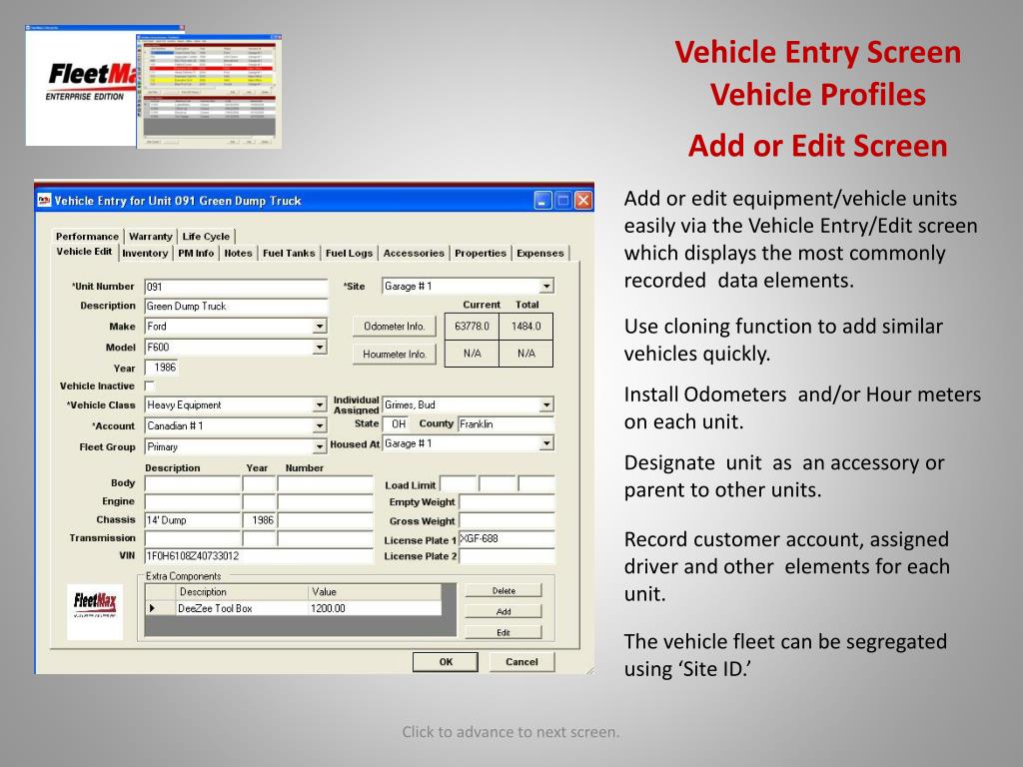The width and height of the screenshot is (1023, 767).
Task: Open the Accessories tab
Action: coord(414,253)
